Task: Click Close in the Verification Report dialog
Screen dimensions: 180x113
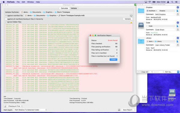Action: click(113, 59)
